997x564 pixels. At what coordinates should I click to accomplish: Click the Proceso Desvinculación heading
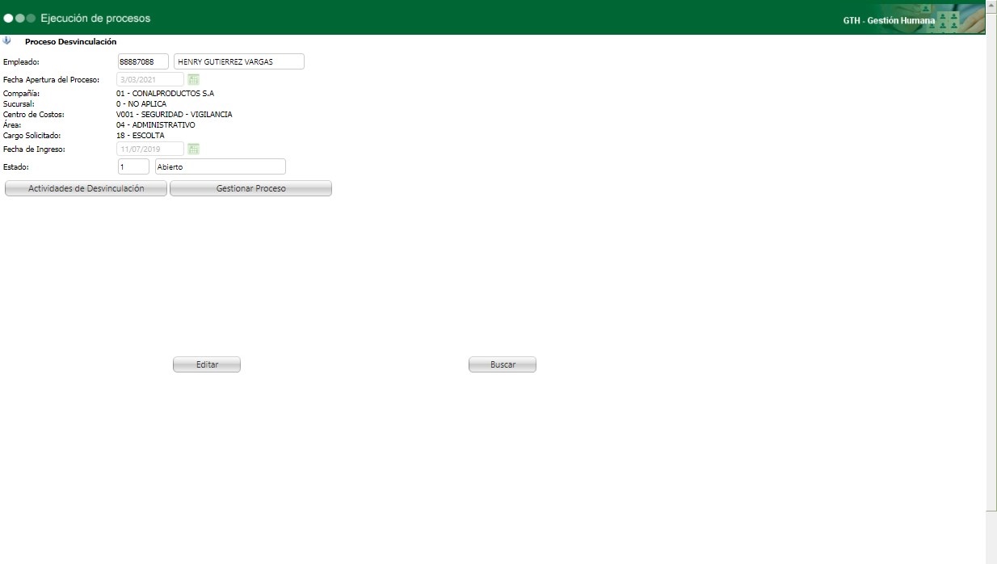pos(71,41)
